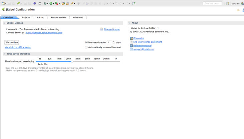Click the New wizard toolbar icon

coord(3,3)
